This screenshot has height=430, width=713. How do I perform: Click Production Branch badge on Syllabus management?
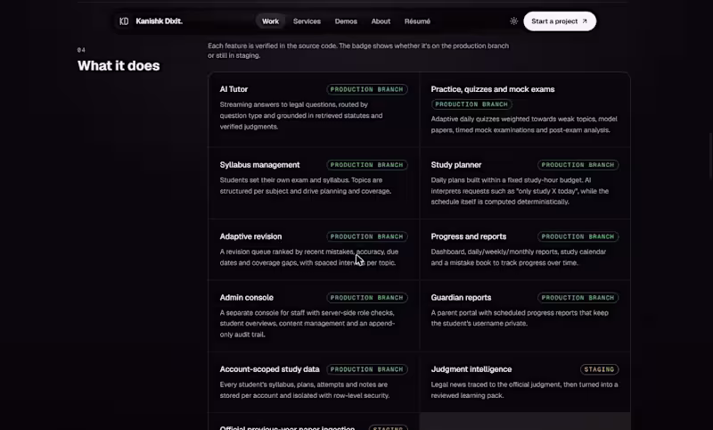366,165
